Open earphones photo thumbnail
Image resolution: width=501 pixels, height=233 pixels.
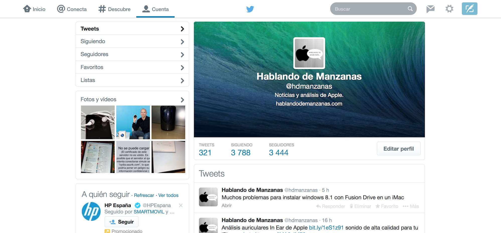click(98, 122)
